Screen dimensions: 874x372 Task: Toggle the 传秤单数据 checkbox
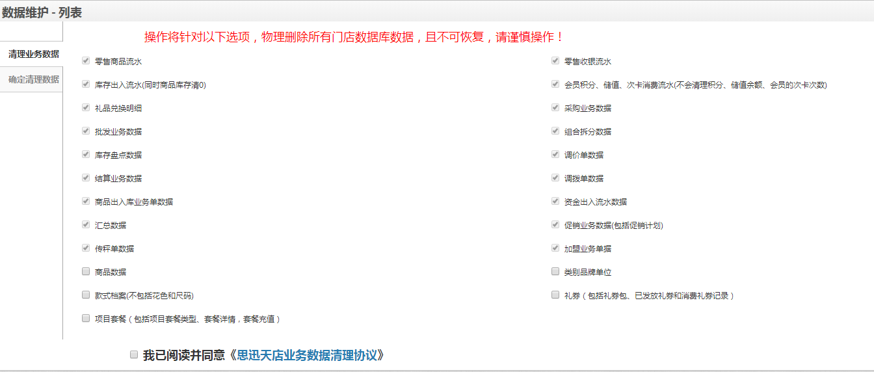pyautogui.click(x=86, y=248)
